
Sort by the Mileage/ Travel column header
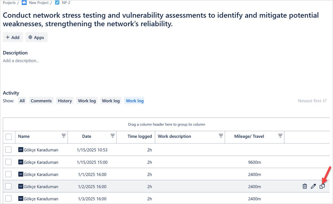[249, 136]
